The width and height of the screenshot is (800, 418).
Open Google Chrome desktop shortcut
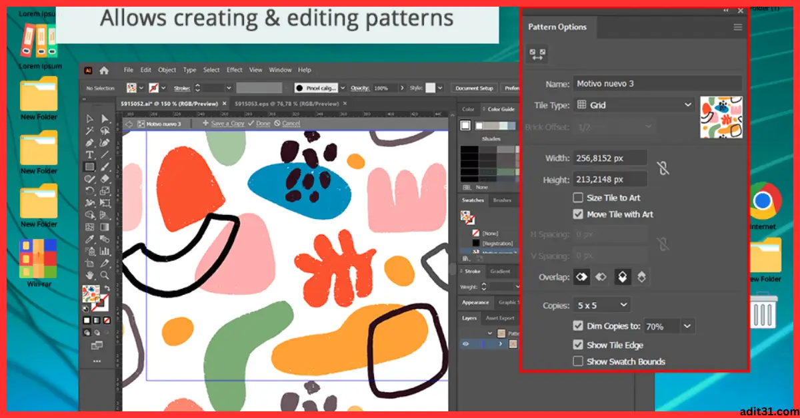click(x=763, y=201)
